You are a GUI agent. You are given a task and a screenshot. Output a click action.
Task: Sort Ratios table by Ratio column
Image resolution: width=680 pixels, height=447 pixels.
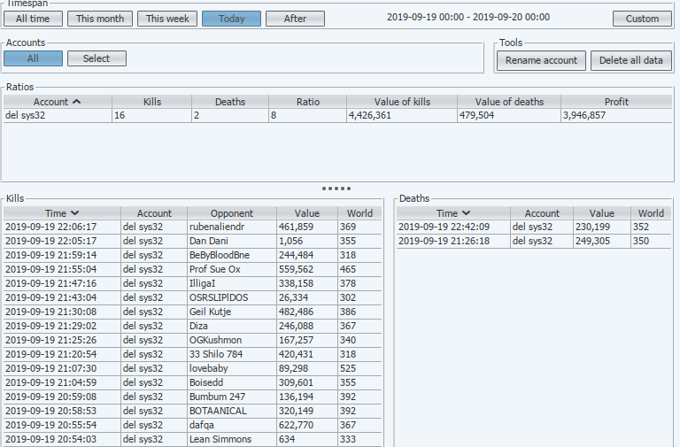point(308,102)
